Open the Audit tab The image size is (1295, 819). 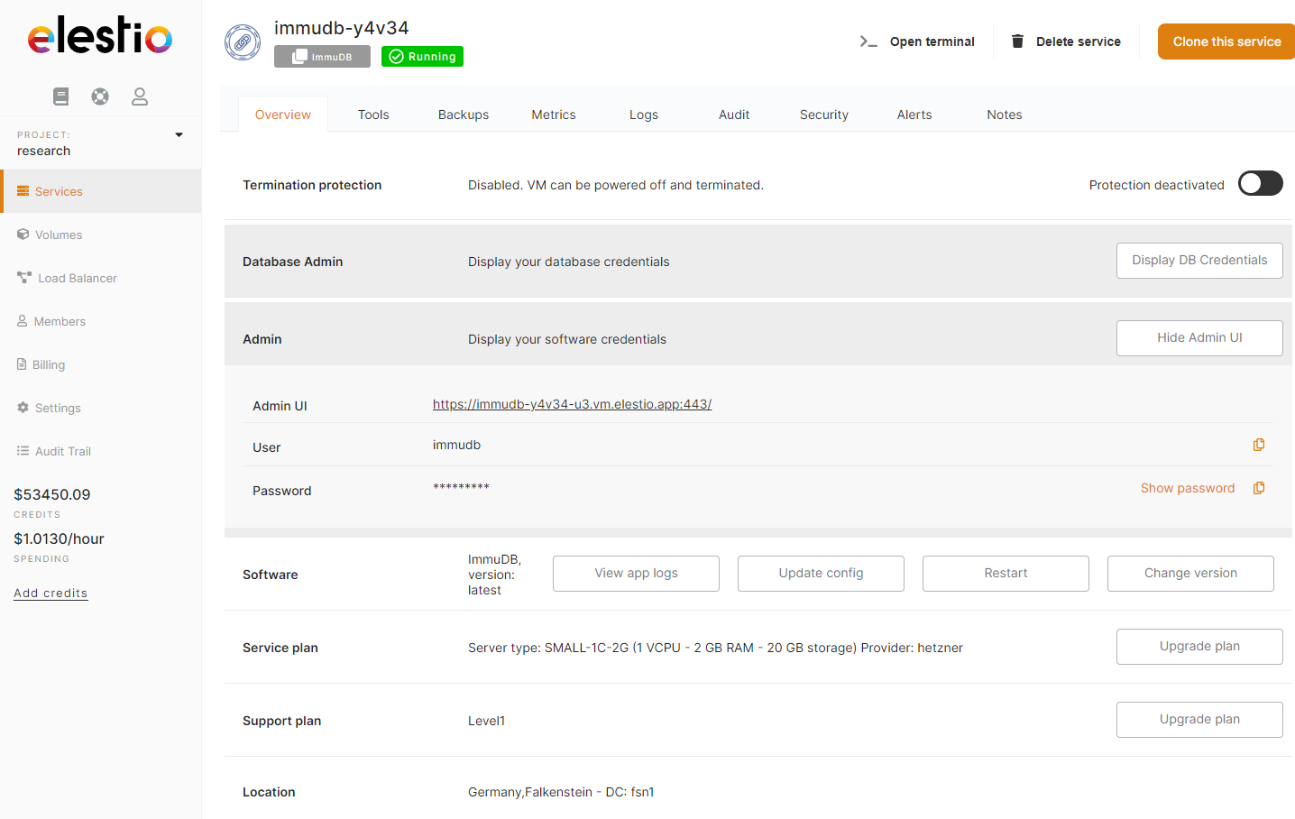click(734, 115)
